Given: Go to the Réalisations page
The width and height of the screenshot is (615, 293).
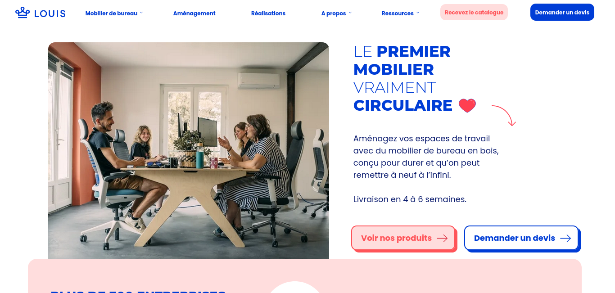Looking at the screenshot, I should coord(268,14).
